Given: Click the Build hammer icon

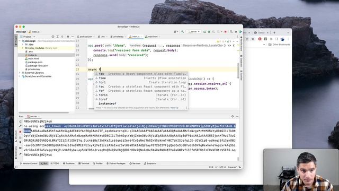Looking at the screenshot, I should pos(183,32).
